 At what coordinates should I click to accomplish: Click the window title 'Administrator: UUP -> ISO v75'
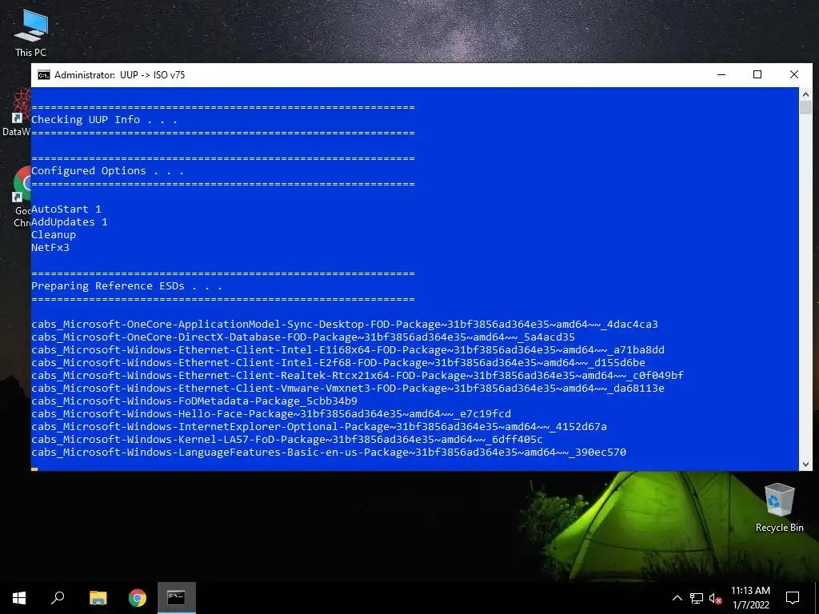(x=120, y=75)
